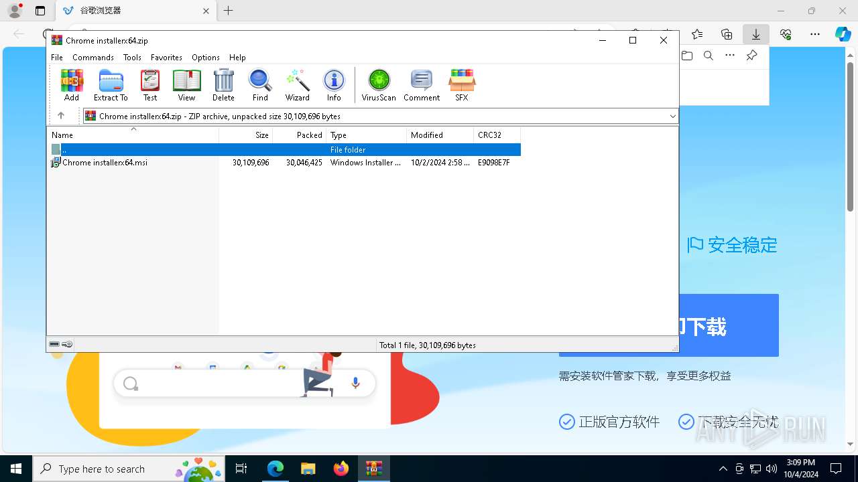Viewport: 858px width, 482px height.
Task: Run the Test archive tool
Action: point(150,85)
